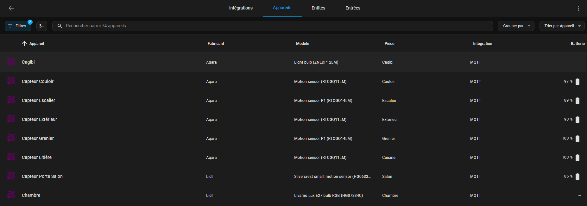Image resolution: width=587 pixels, height=206 pixels.
Task: Toggle the selection mode checklist icon
Action: 42,26
